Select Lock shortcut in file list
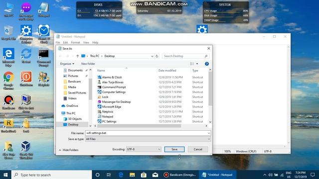This screenshot has width=319, height=179. [105, 97]
